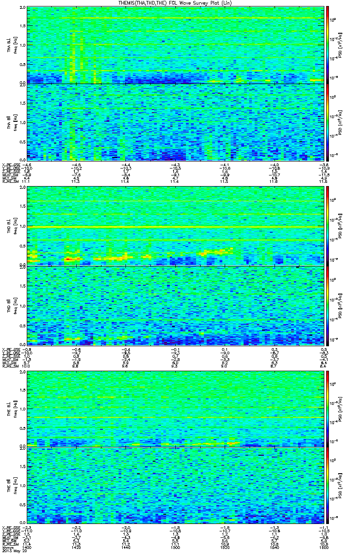The width and height of the screenshot is (346, 554).
Task: Click the plot title THEMIS FGL Wave Survey
Action: 175,3
